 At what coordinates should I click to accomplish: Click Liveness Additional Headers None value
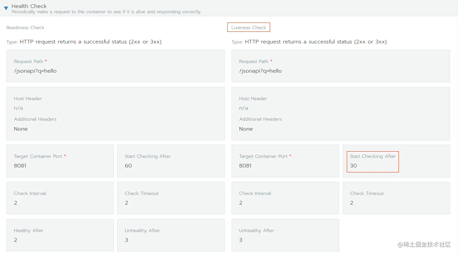pyautogui.click(x=246, y=129)
